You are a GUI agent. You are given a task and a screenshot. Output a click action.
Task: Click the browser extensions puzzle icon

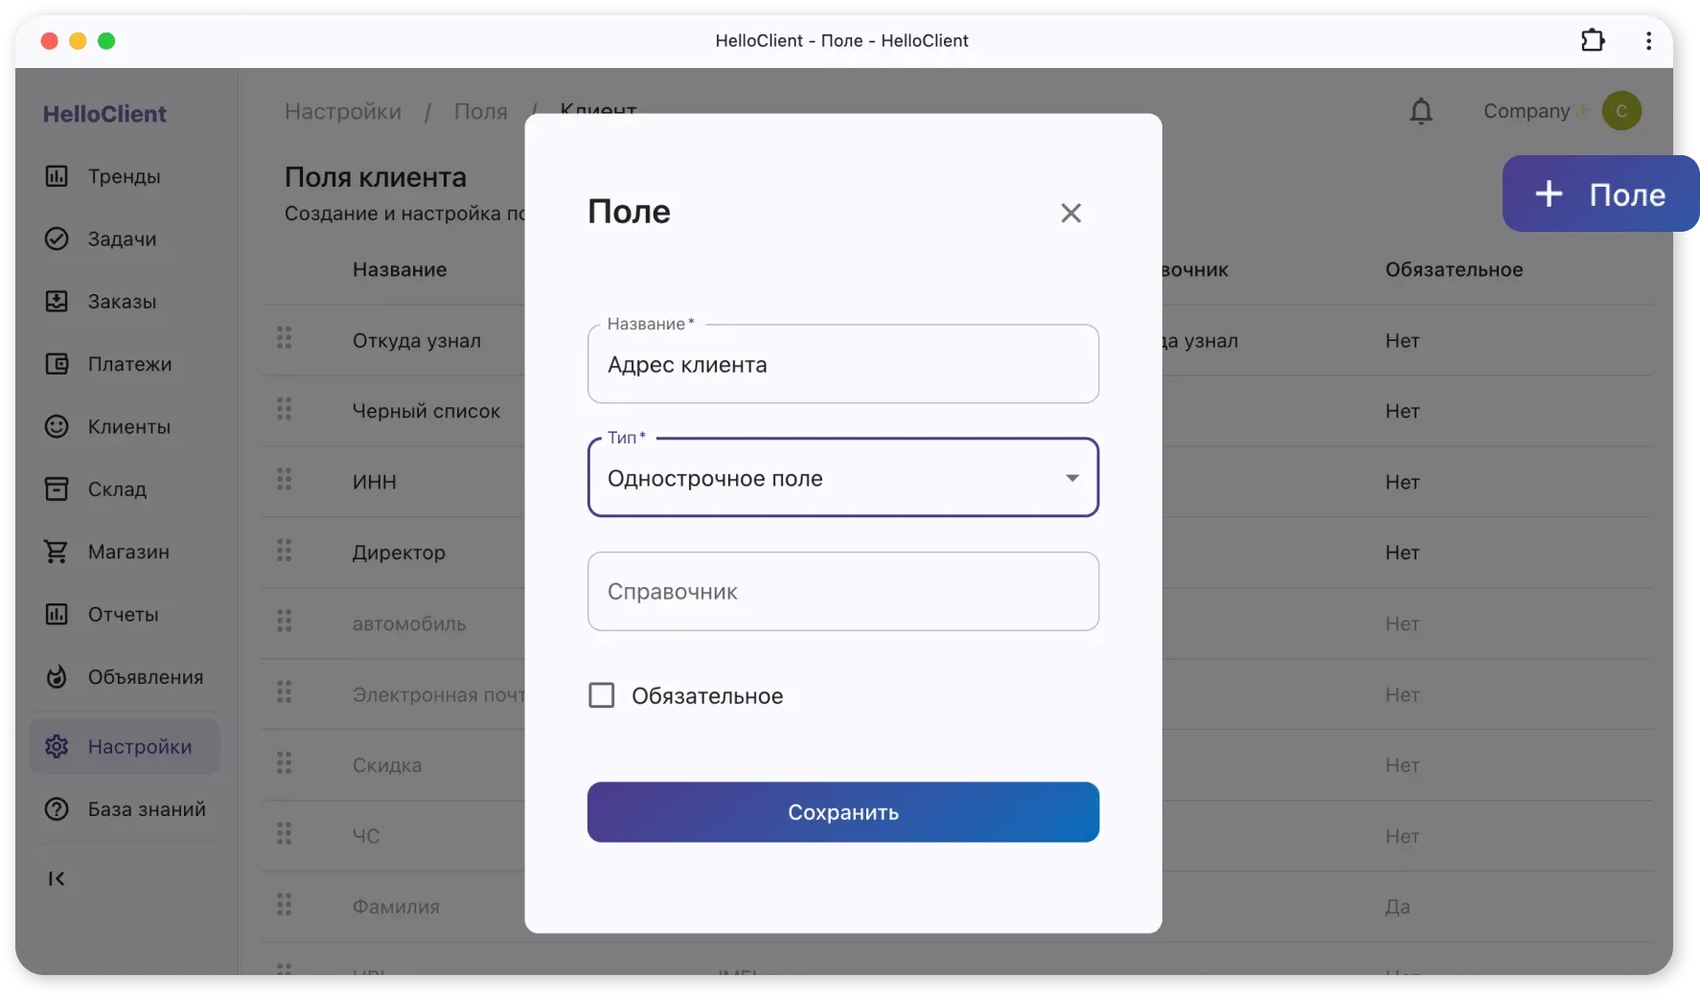pos(1592,41)
